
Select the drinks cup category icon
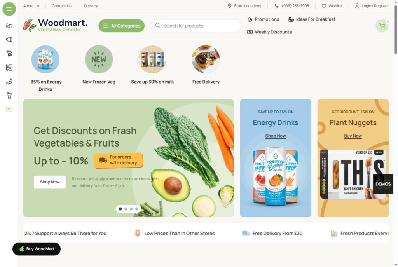click(x=9, y=96)
